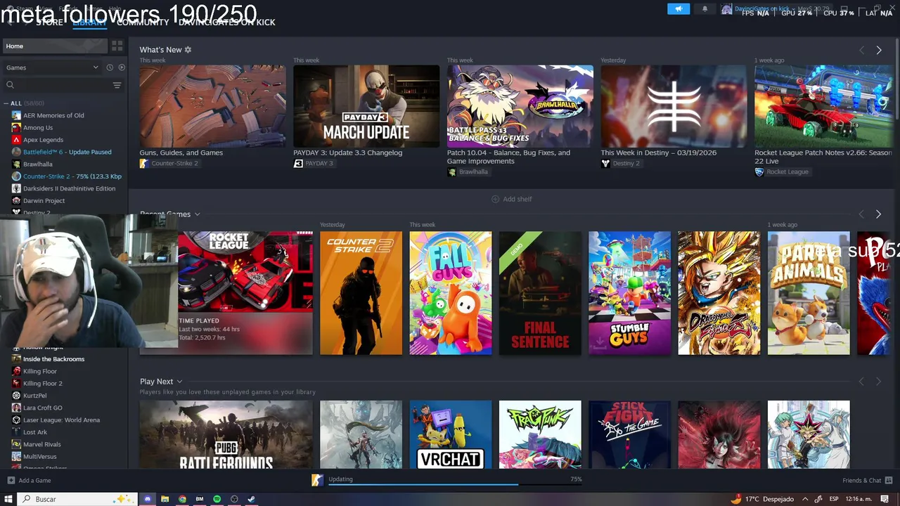Click the Windows Start button
Viewport: 900px width, 506px height.
click(x=8, y=499)
